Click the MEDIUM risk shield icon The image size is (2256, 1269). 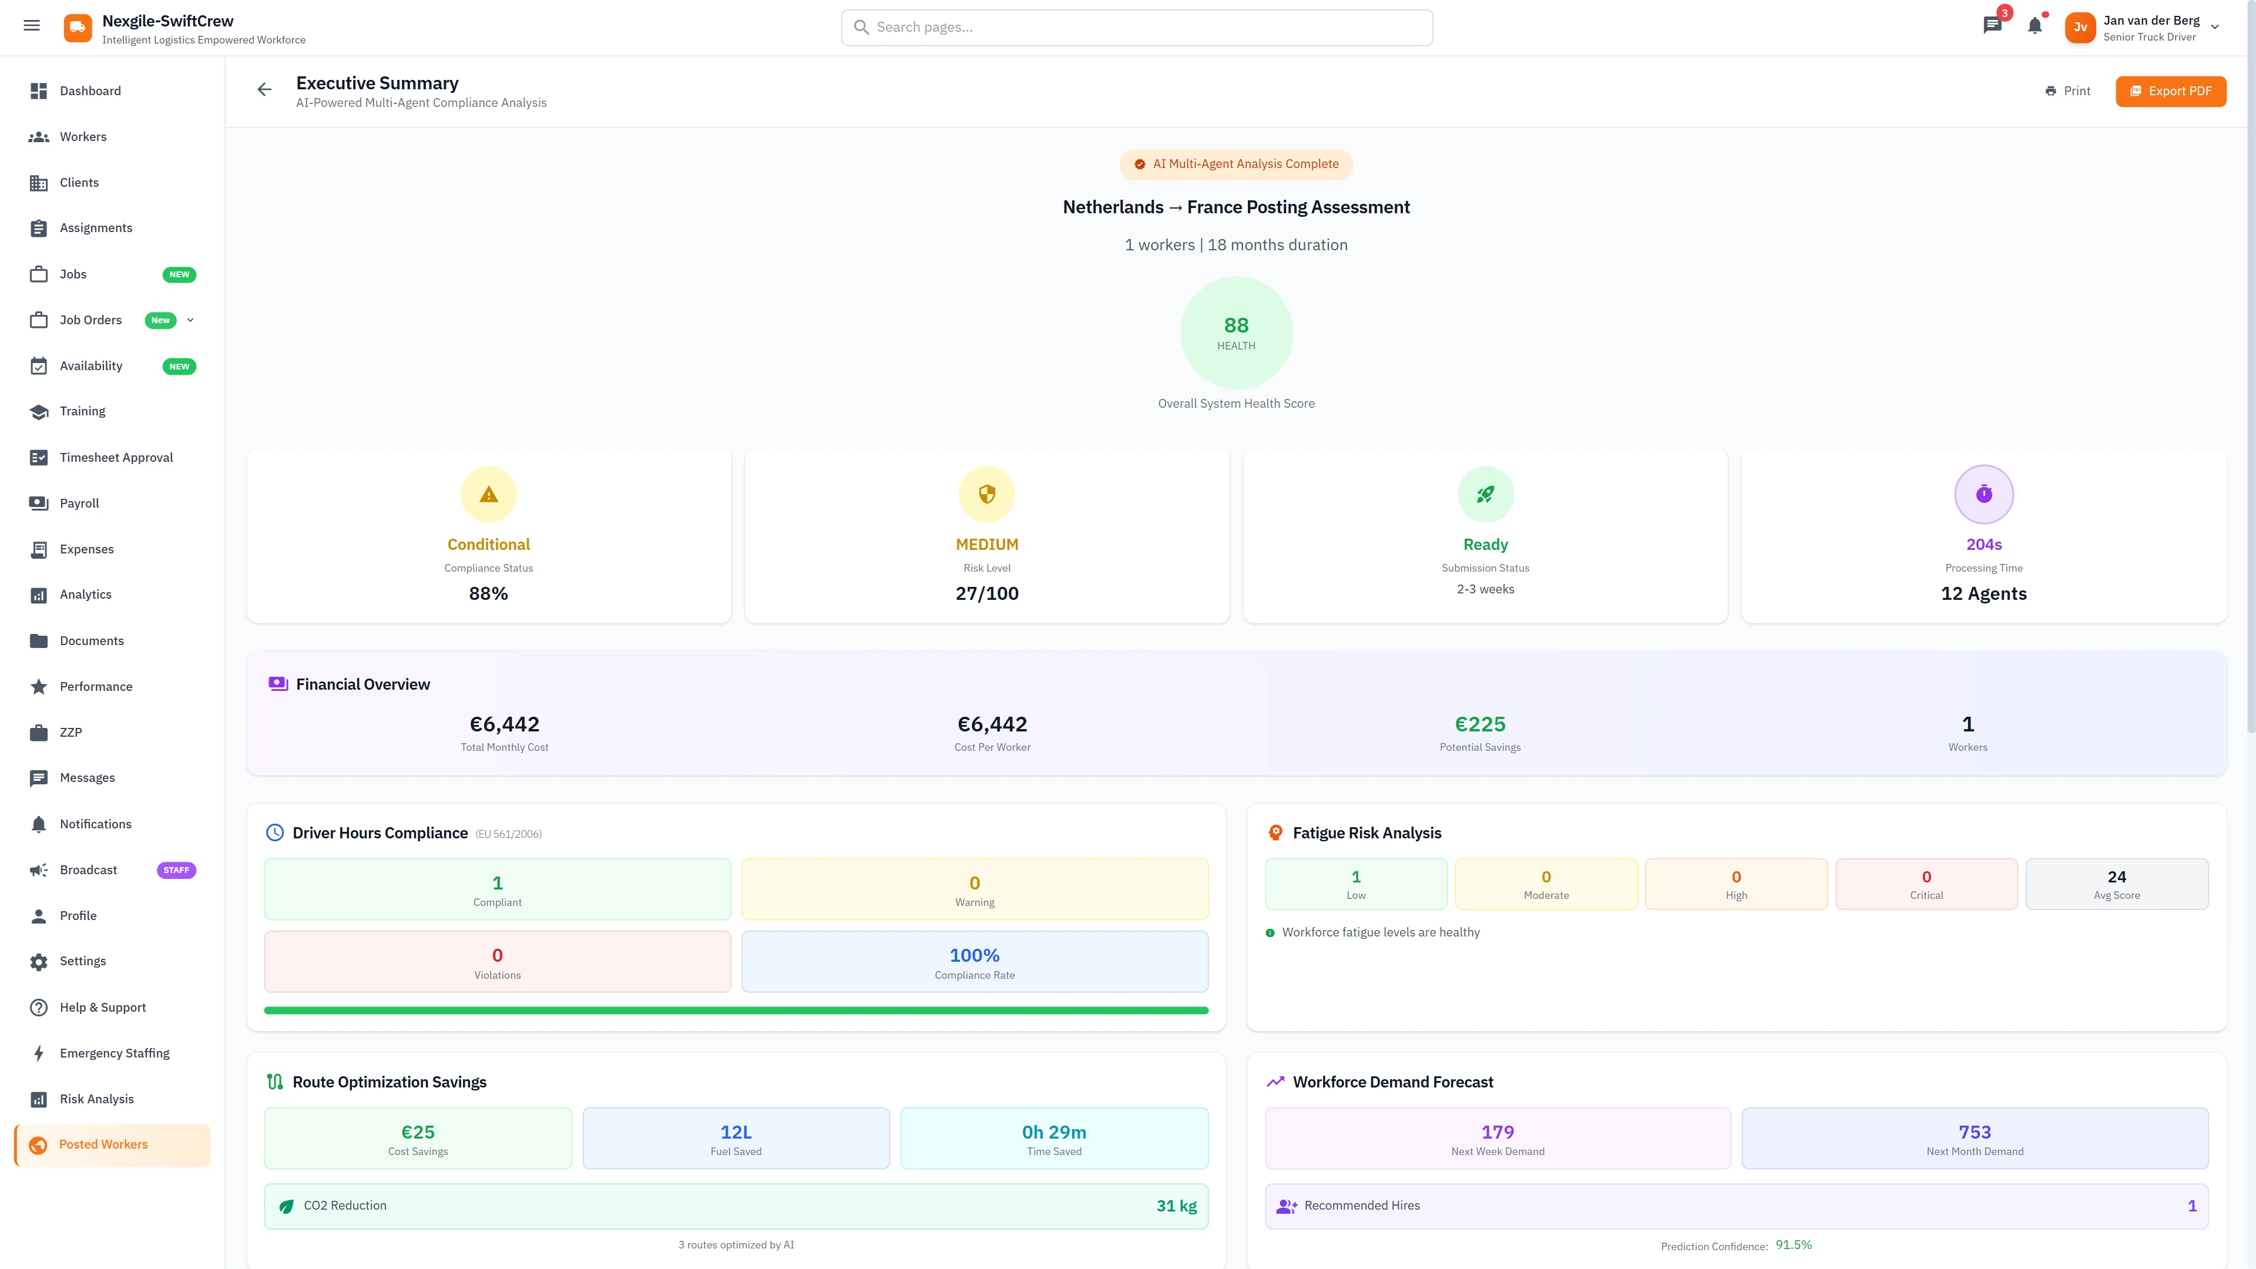click(987, 495)
